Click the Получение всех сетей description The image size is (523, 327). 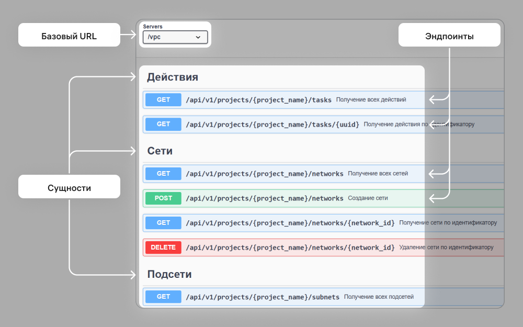(378, 174)
